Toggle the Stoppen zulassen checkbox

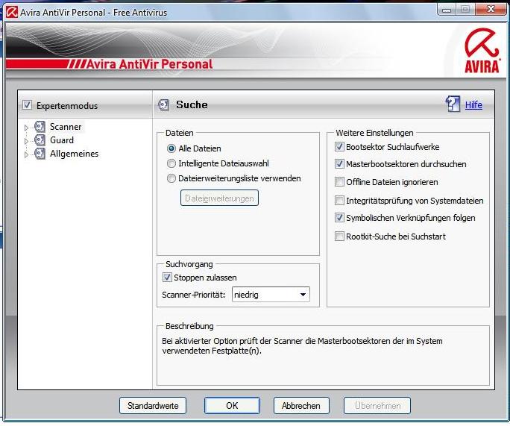click(167, 278)
